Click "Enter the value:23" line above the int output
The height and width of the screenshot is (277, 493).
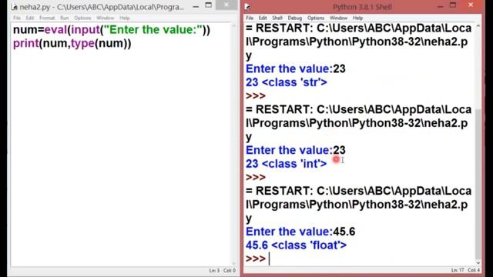(x=295, y=150)
